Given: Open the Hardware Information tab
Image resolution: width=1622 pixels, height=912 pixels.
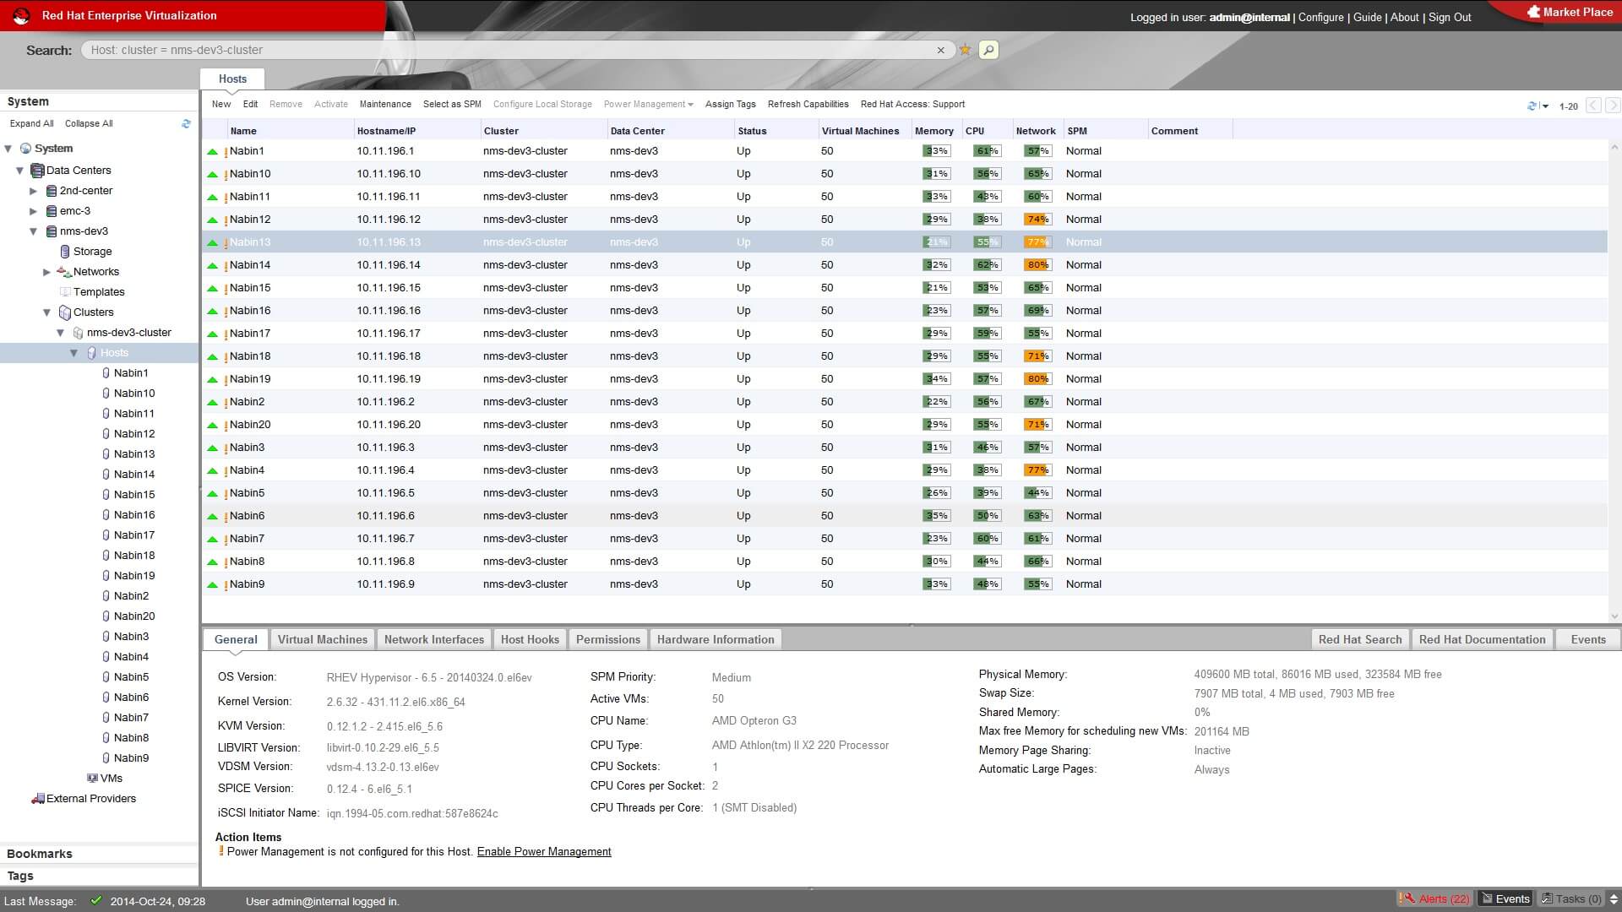Looking at the screenshot, I should 716,639.
